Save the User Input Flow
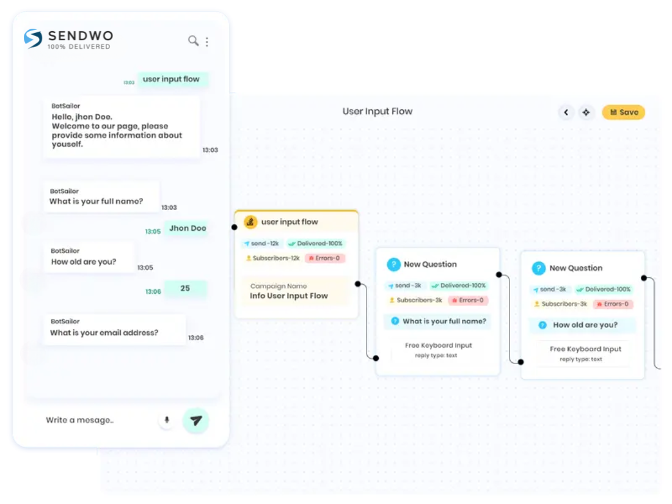This screenshot has height=504, width=672. 624,112
